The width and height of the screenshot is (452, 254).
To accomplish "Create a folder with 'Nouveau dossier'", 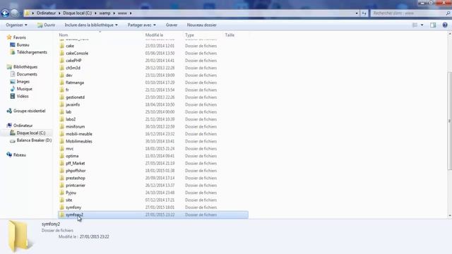I will [201, 25].
